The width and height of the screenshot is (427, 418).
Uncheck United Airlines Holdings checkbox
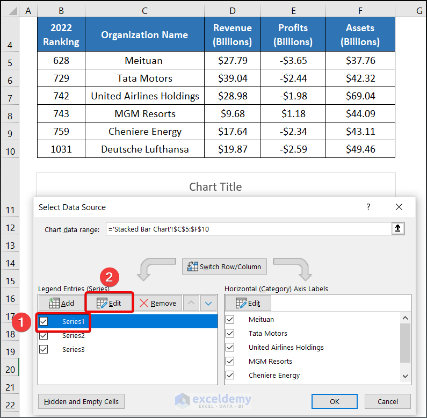230,347
